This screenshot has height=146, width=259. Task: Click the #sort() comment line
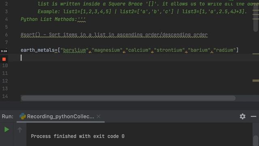tap(114, 35)
